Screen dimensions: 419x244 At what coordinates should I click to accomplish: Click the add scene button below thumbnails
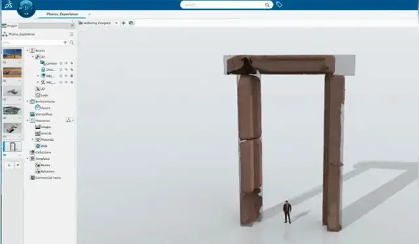click(x=9, y=165)
